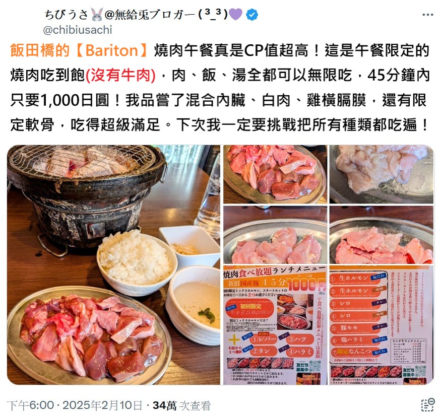Click the rice bowl in main photo

[x=137, y=260]
